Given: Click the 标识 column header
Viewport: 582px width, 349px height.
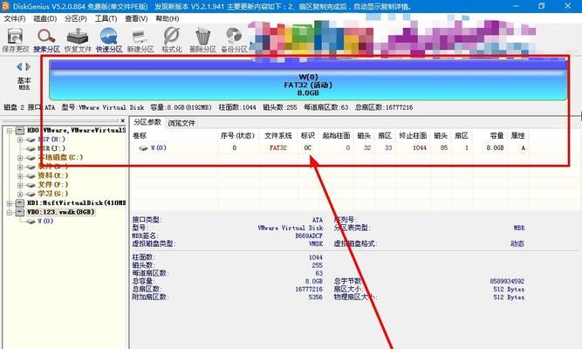Looking at the screenshot, I should pyautogui.click(x=307, y=135).
